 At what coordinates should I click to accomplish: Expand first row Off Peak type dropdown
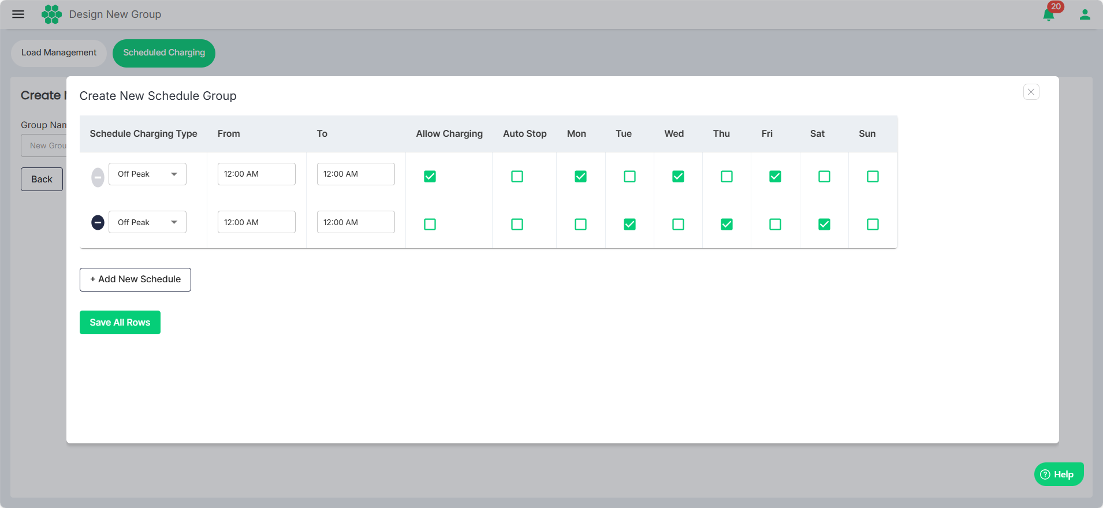147,174
